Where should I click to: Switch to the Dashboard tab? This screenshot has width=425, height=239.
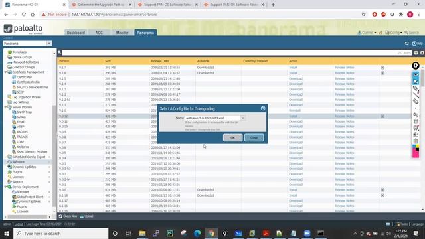(76, 33)
